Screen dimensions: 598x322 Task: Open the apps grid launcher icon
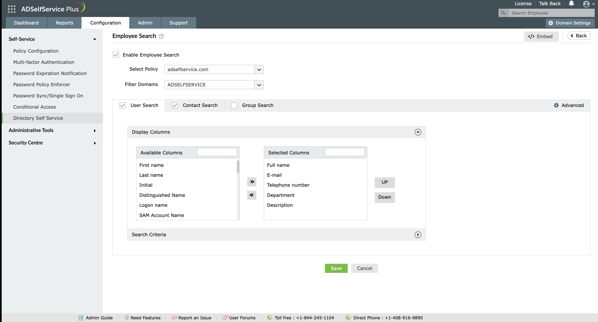(11, 8)
